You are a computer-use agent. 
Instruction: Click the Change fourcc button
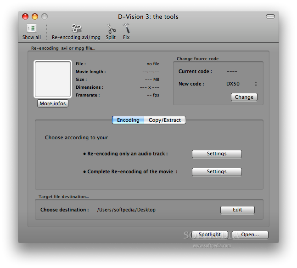tap(244, 97)
